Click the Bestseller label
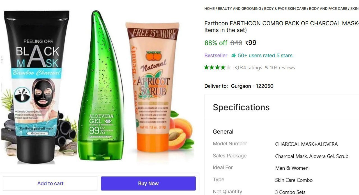 coord(216,56)
